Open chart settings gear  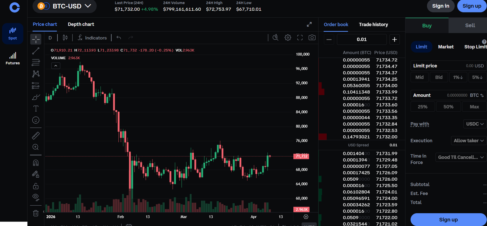[x=288, y=37]
